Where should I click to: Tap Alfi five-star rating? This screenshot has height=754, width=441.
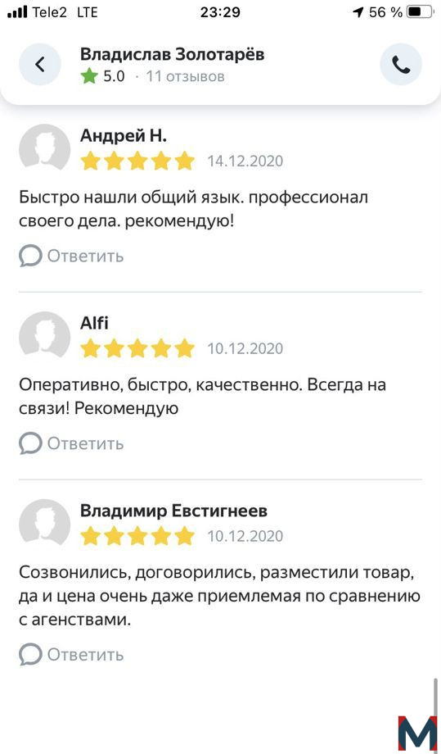click(x=137, y=348)
